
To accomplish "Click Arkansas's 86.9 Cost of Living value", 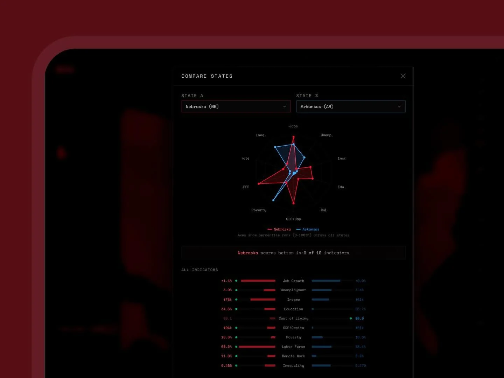I will 359,318.
